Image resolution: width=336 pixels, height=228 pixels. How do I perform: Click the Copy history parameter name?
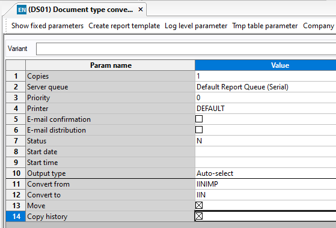click(x=110, y=216)
